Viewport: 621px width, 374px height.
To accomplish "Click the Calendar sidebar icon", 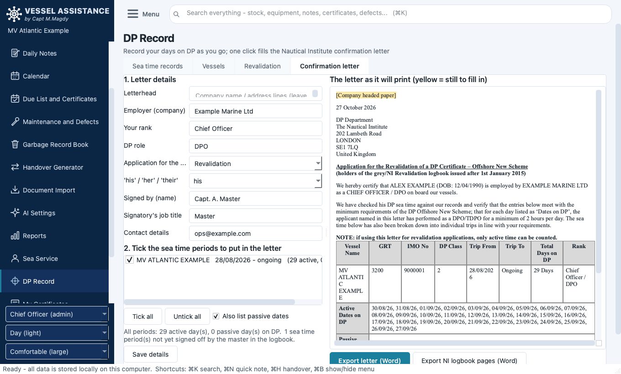I will pos(15,76).
